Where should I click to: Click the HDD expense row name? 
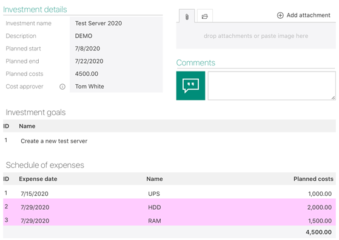[155, 207]
